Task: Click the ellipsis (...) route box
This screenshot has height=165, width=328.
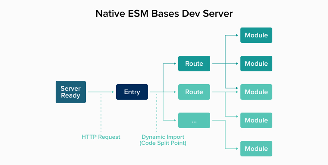Action: (x=194, y=120)
